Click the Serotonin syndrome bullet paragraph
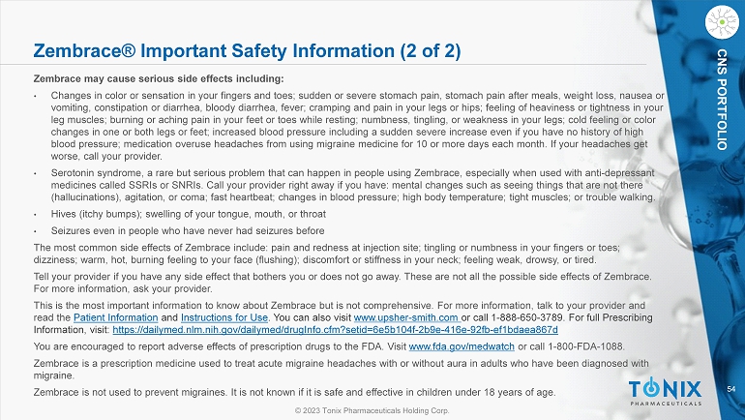The image size is (745, 420). pyautogui.click(x=348, y=184)
